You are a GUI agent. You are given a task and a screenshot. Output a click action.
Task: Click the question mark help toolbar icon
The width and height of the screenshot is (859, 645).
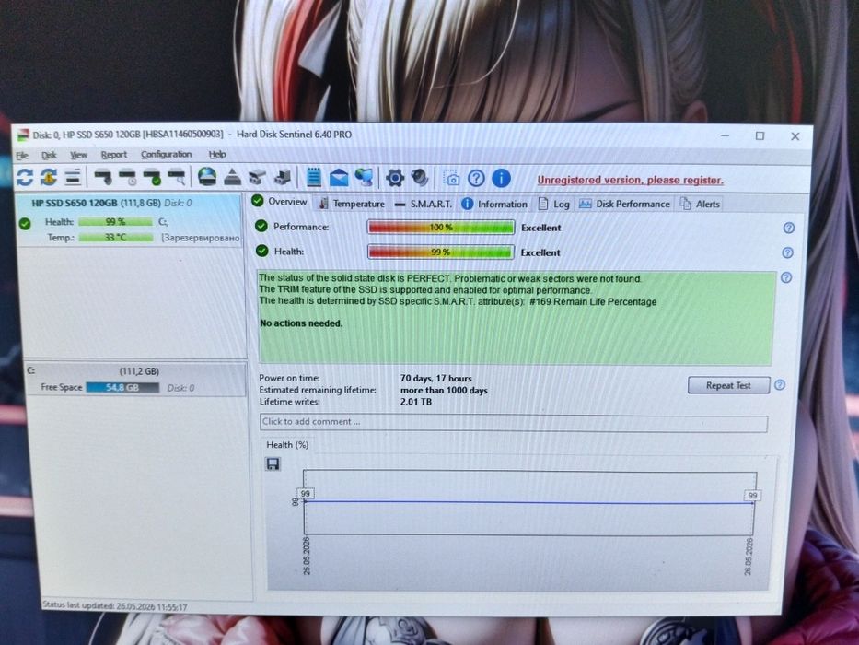476,178
